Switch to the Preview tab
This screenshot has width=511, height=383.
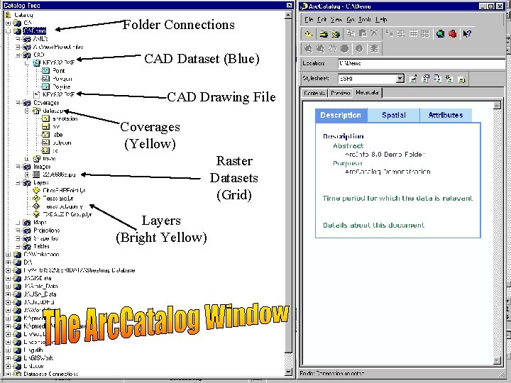[x=340, y=93]
